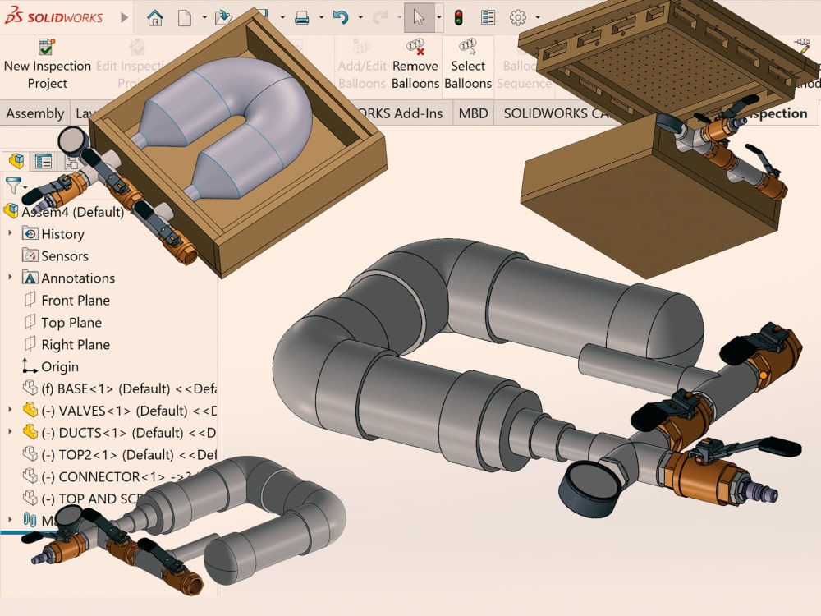Expand the VALVES<1> subassembly
This screenshot has height=616, width=821.
click(10, 410)
